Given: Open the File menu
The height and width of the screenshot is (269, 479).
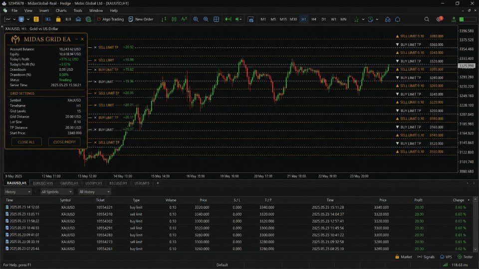Looking at the screenshot, I should [x=14, y=10].
